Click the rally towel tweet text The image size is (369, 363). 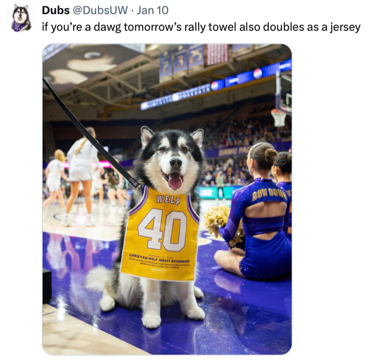[x=201, y=27]
